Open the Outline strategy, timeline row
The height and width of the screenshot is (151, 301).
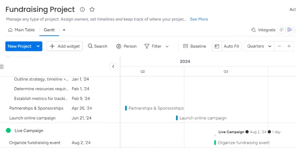41,79
